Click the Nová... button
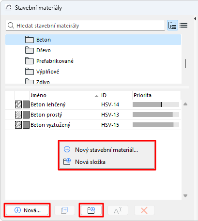The width and height of the screenshot is (198, 221). pyautogui.click(x=27, y=210)
